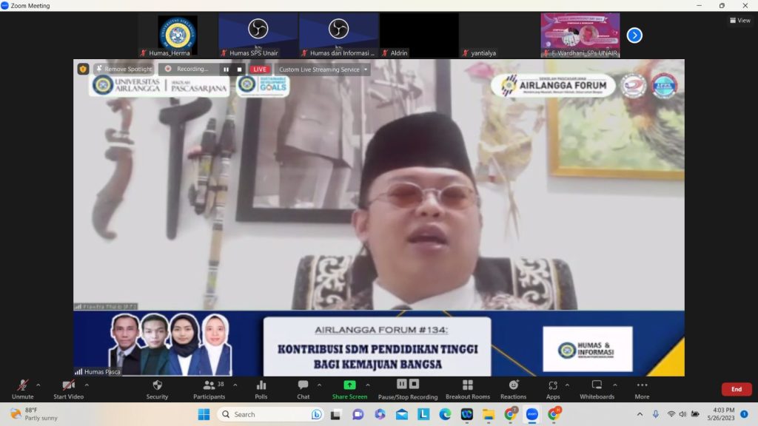
Task: Open the volume speaker icon in tray
Action: coord(682,414)
